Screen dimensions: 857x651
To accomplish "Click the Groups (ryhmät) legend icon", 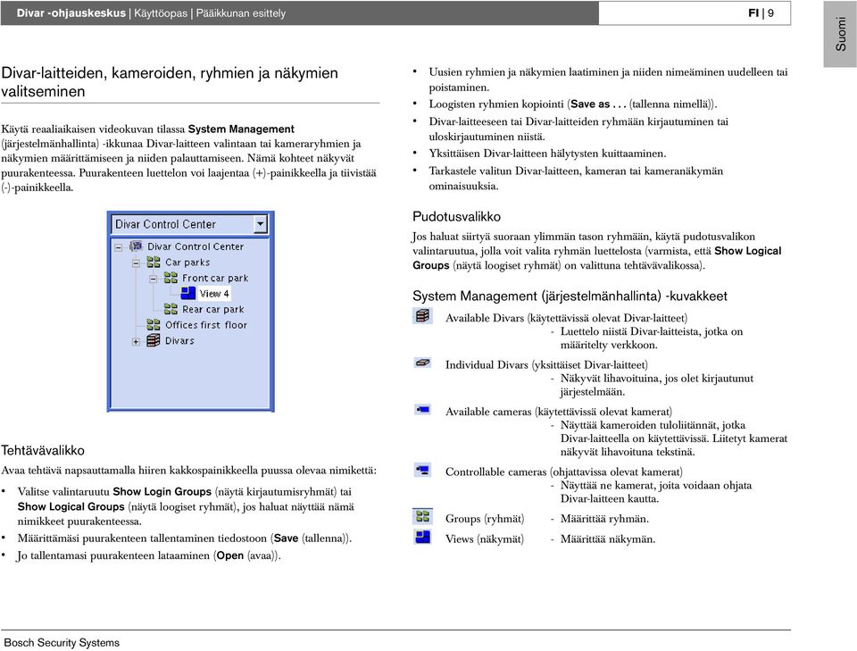I will 422,516.
